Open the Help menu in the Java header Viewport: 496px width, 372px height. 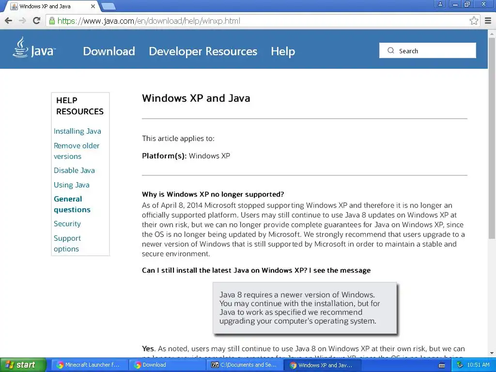tap(283, 51)
